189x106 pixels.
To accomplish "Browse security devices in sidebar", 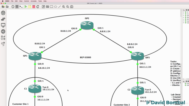I will pos(3,32).
